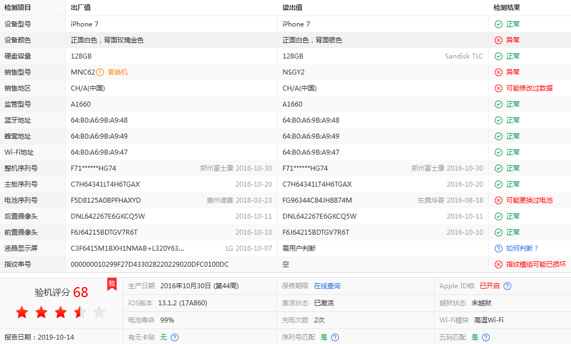Click the green check icon in 后置摄像头 row
571x344 pixels.
[499, 216]
